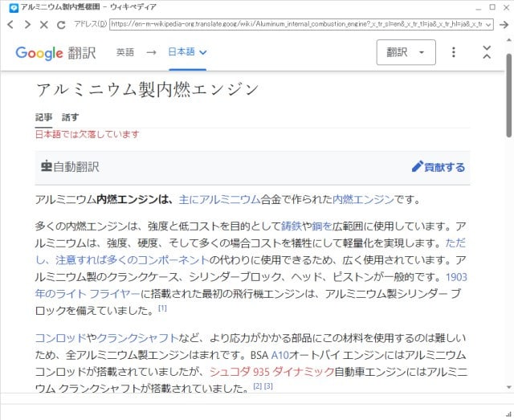Open the クランクシャフト link
This screenshot has width=514, height=420.
pyautogui.click(x=137, y=338)
